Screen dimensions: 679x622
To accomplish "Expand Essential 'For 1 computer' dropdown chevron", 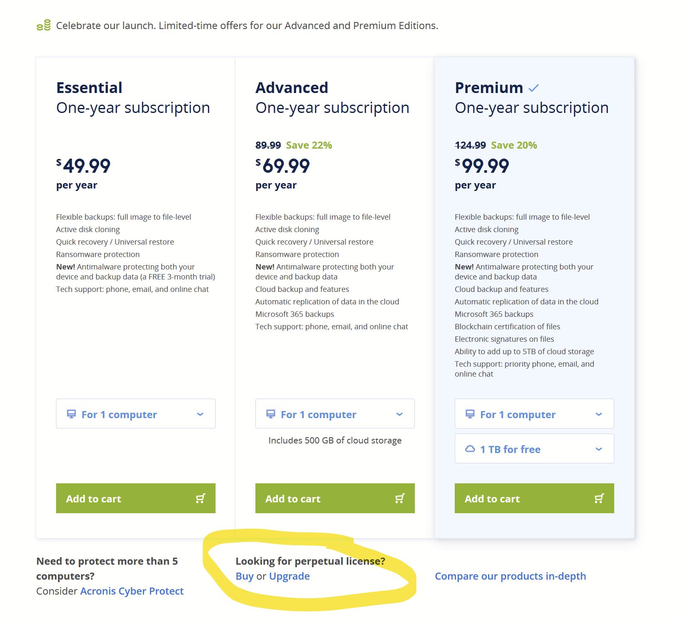I will (200, 414).
